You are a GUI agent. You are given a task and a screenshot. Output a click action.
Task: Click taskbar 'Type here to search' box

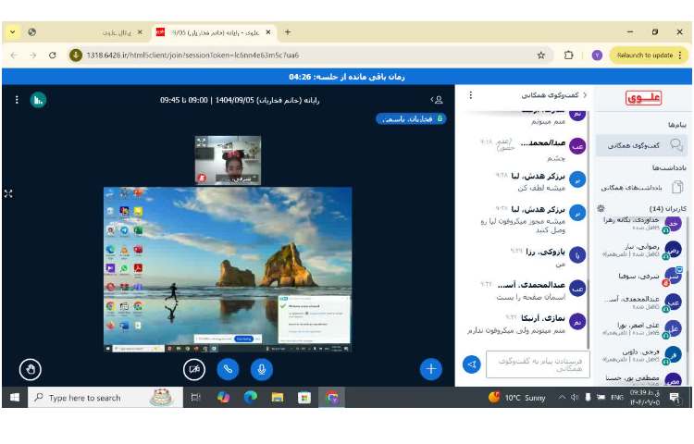105,398
